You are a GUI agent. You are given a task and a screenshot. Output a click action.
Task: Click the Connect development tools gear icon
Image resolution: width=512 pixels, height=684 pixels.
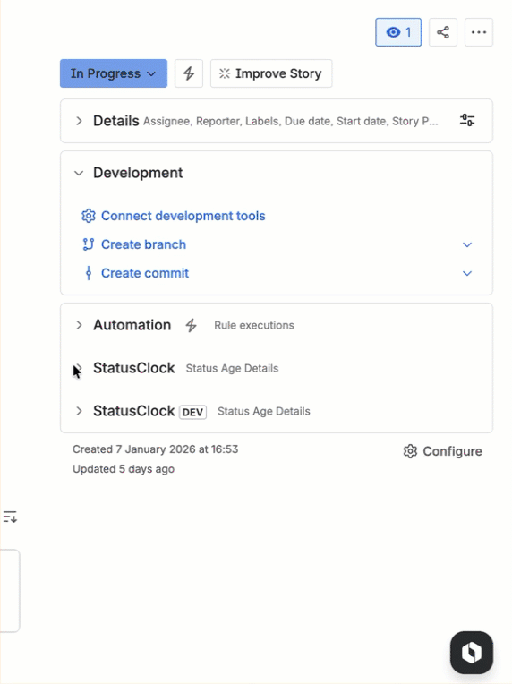tap(89, 216)
